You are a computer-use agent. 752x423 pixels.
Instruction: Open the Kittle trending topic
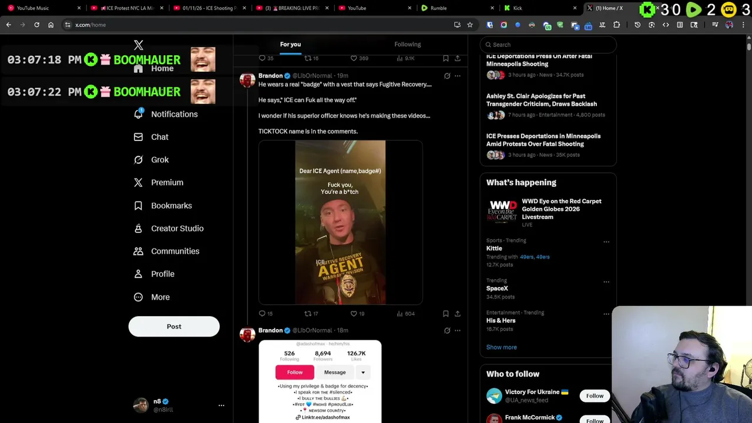coord(494,249)
